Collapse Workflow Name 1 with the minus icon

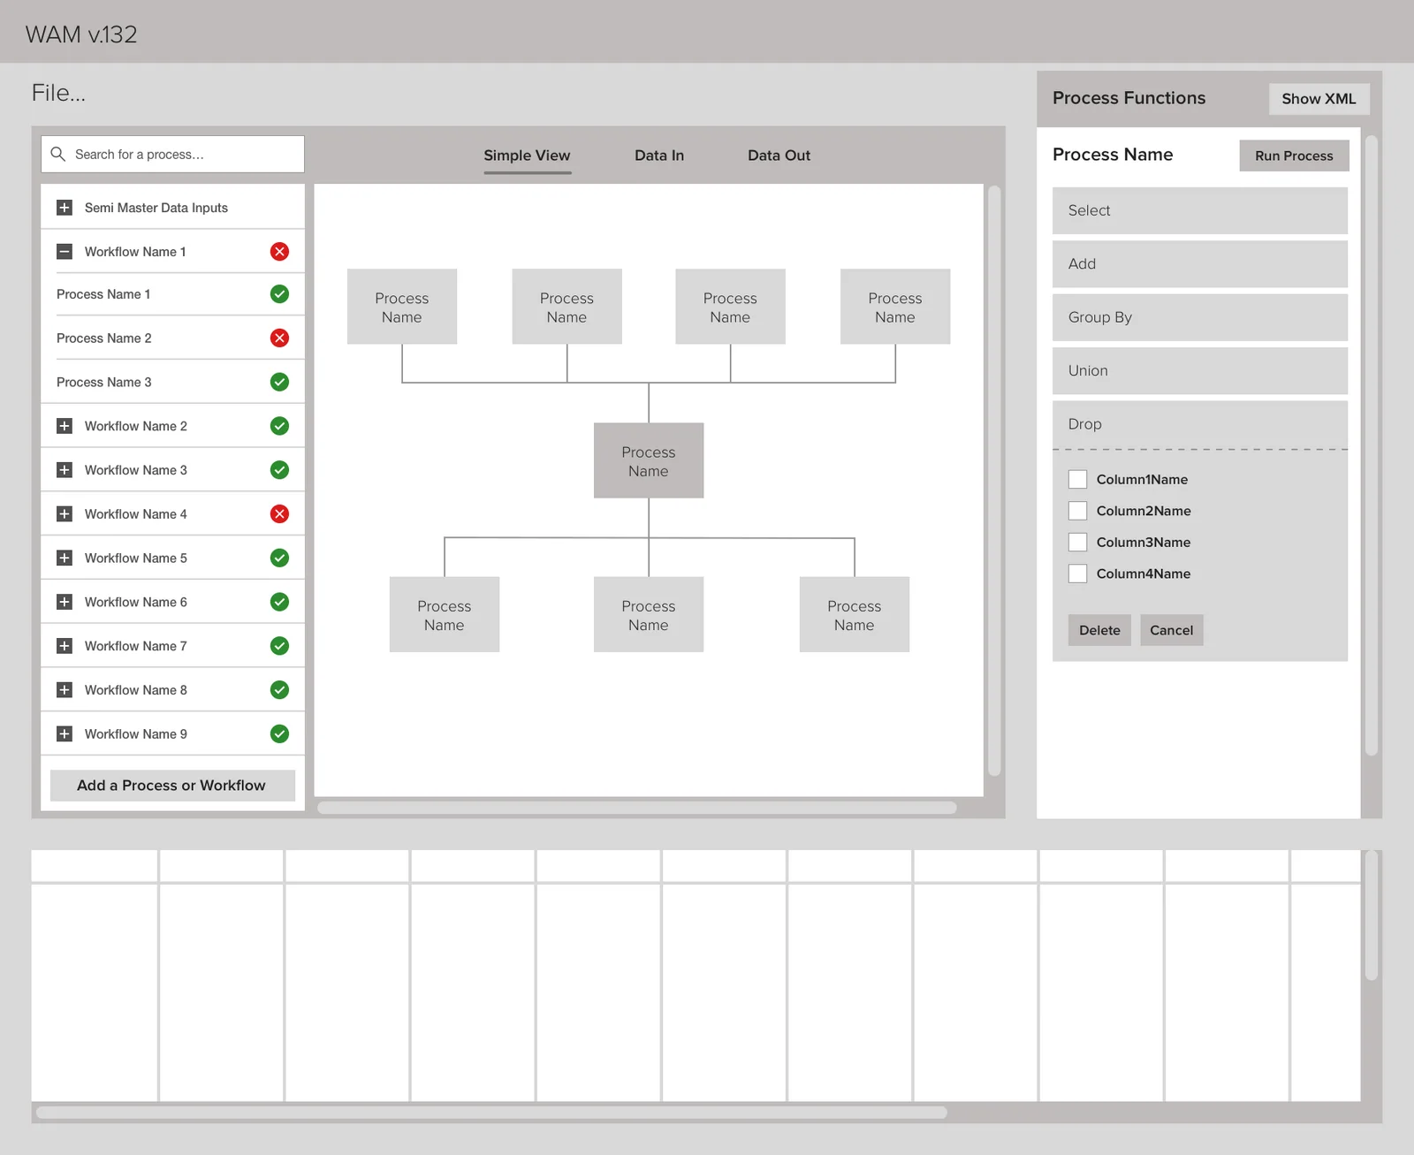click(65, 252)
